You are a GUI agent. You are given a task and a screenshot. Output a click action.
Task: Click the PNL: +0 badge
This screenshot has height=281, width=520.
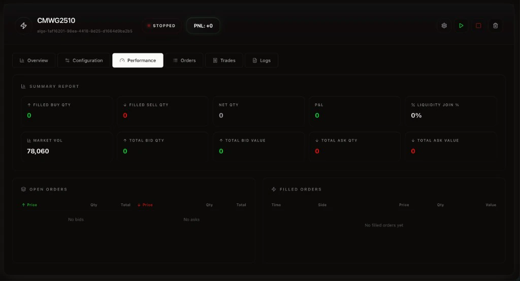tap(203, 25)
